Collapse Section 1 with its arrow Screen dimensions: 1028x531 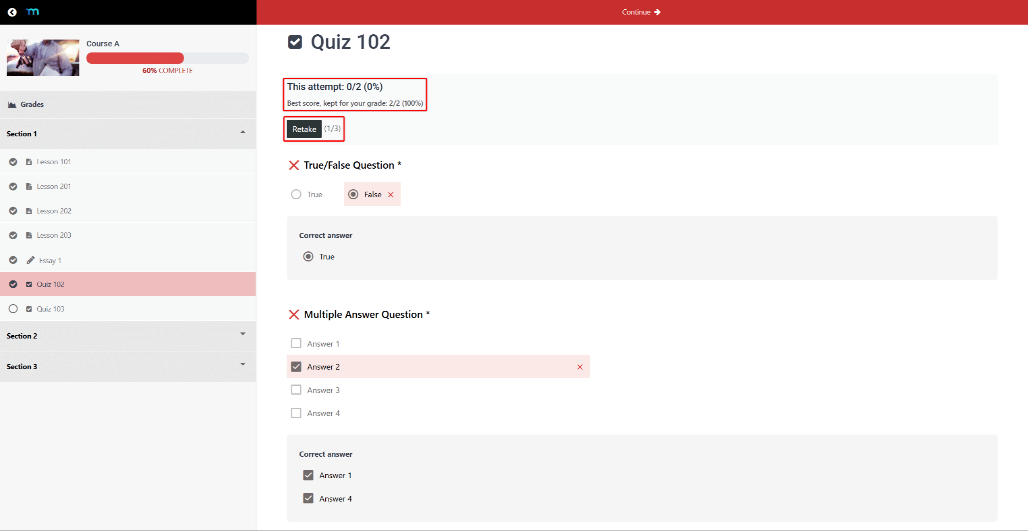(243, 132)
